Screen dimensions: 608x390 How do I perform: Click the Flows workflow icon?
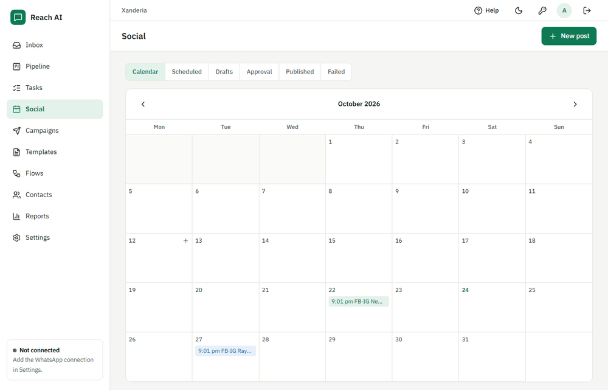tap(16, 173)
